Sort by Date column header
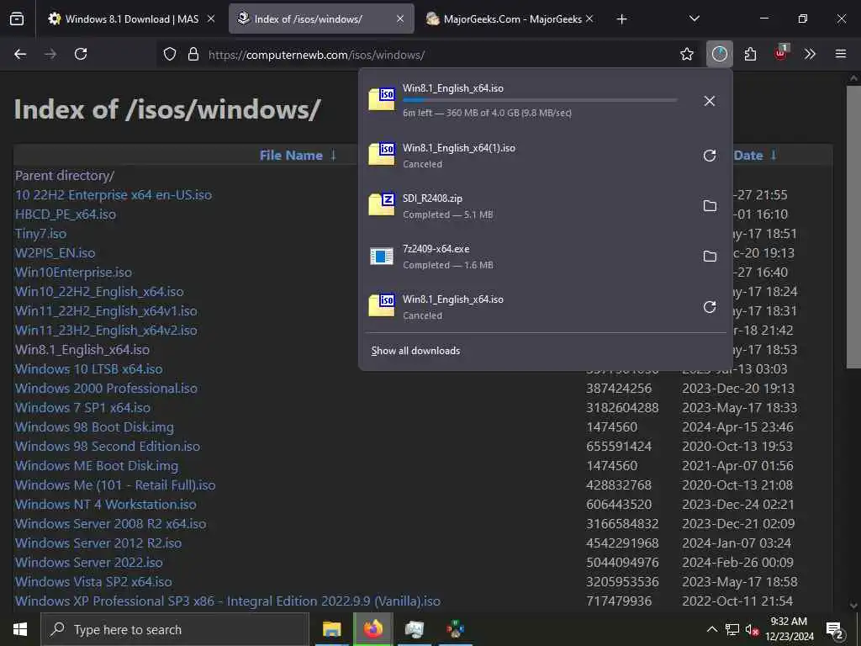The height and width of the screenshot is (646, 861). click(747, 156)
